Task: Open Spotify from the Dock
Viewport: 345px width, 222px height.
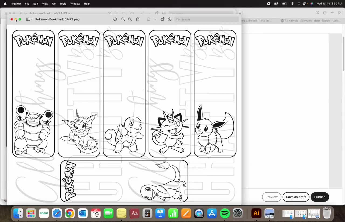Action: coord(225,213)
